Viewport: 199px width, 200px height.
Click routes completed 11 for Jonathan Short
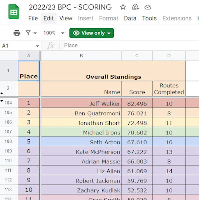click(169, 123)
